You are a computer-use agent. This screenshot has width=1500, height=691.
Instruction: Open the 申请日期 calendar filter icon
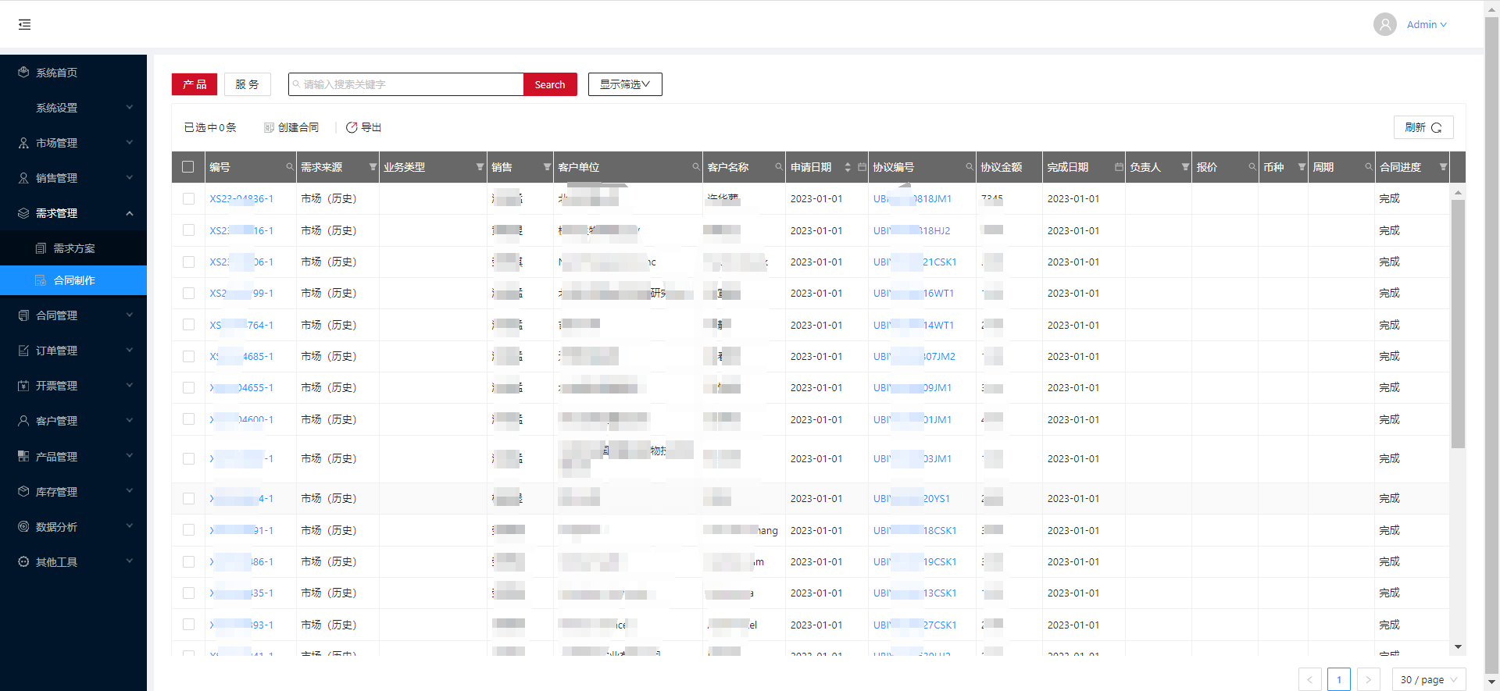[x=862, y=167]
